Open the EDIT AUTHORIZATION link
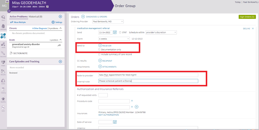 (109, 115)
